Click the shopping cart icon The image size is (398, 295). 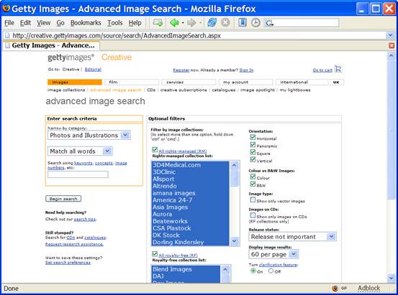point(338,69)
